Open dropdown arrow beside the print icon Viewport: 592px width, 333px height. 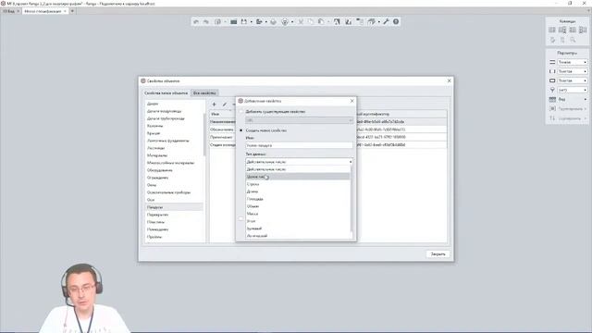pos(292,22)
